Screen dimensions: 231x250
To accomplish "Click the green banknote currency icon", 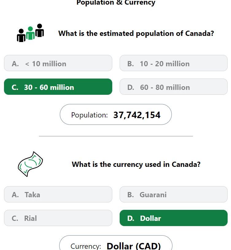I will point(30,164).
